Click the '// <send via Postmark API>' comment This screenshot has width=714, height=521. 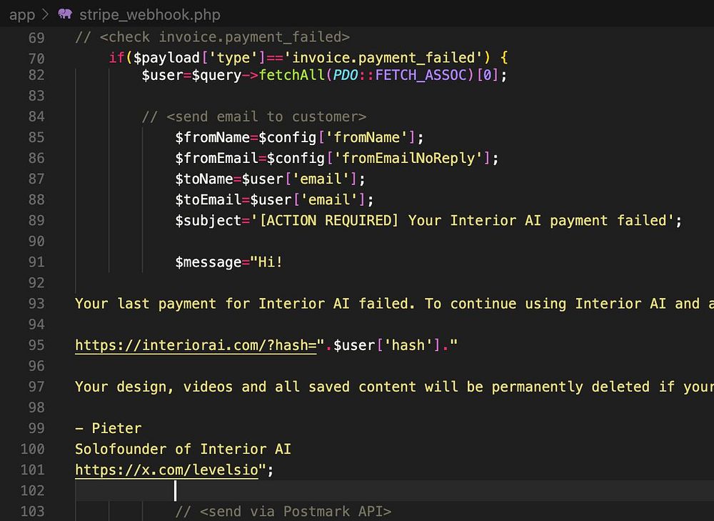283,511
